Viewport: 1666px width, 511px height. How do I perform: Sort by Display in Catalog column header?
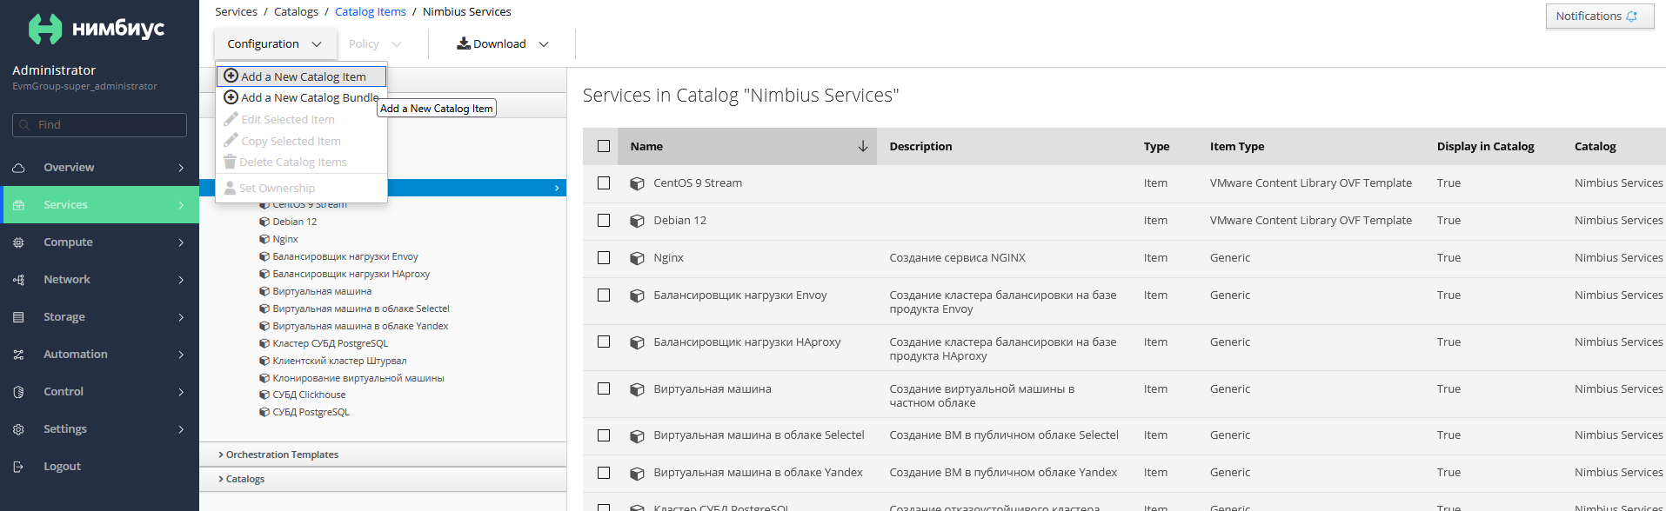pos(1485,146)
